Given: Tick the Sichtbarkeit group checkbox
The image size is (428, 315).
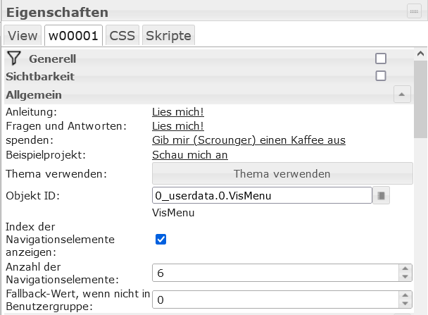Looking at the screenshot, I should tap(381, 76).
